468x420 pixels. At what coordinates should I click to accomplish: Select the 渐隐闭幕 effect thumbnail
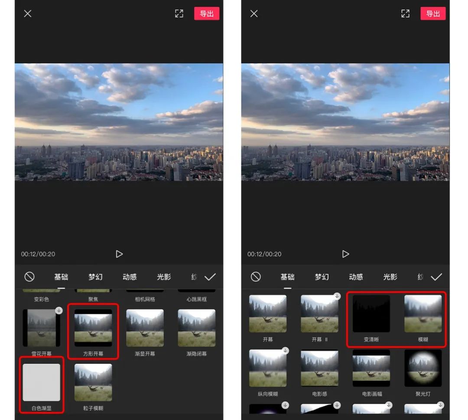point(196,328)
